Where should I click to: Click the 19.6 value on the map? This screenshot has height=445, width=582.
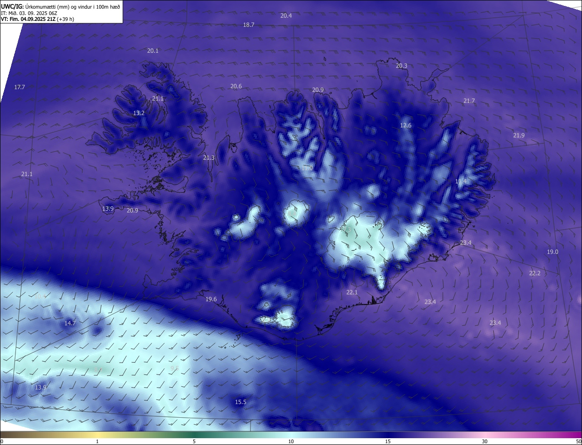click(x=211, y=299)
